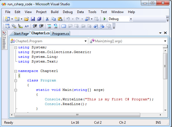Open the active files list dropdown arrow
This screenshot has height=127, width=172.
160,33
